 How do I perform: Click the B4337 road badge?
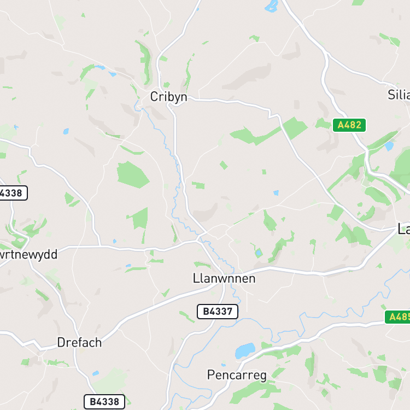(x=218, y=312)
